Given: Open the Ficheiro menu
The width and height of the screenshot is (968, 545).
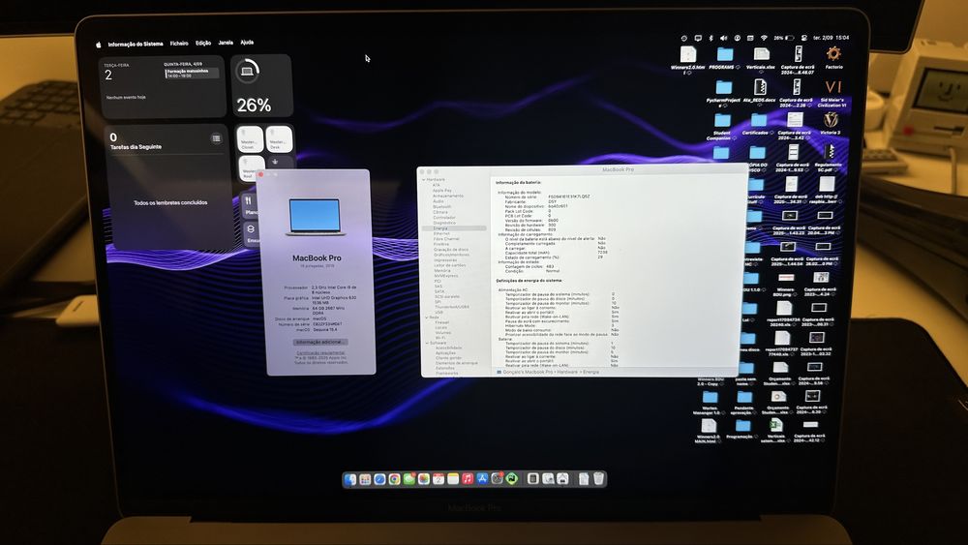Looking at the screenshot, I should coord(179,44).
